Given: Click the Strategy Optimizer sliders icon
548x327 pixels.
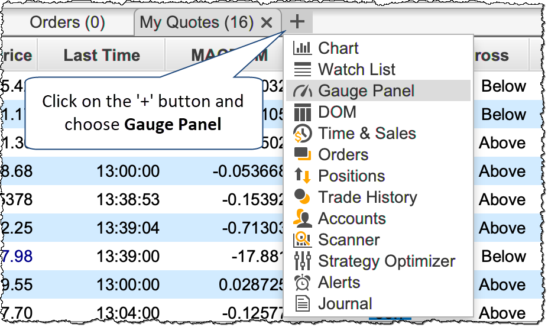Looking at the screenshot, I should tap(302, 261).
